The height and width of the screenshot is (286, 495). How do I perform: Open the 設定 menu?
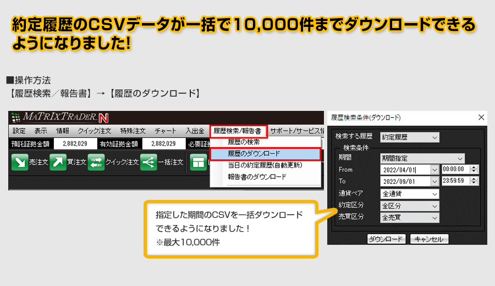click(19, 131)
